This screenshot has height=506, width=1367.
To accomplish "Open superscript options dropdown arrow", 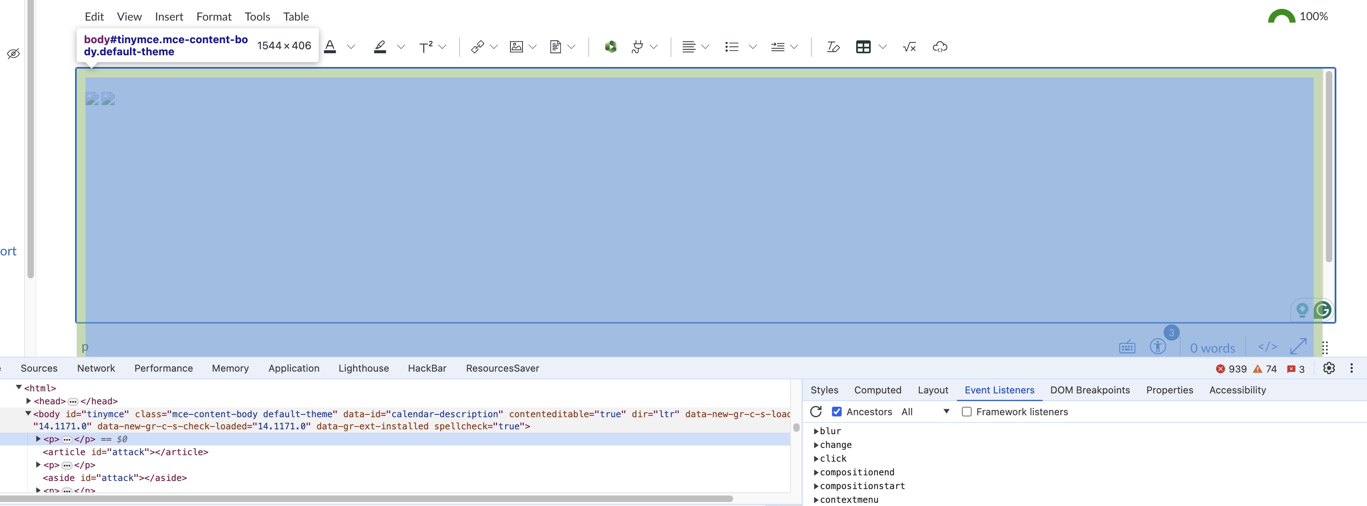I will click(x=442, y=47).
